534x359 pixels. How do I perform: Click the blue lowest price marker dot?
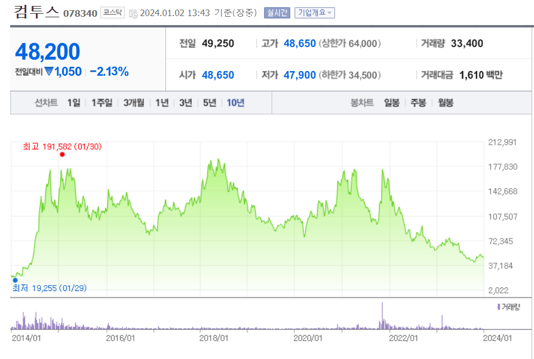tap(15, 280)
